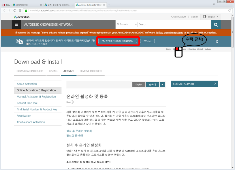Toggle the 다시 표시하지 않음 checkbox
Screen dimensions: 235x170
pyautogui.click(x=27, y=44)
